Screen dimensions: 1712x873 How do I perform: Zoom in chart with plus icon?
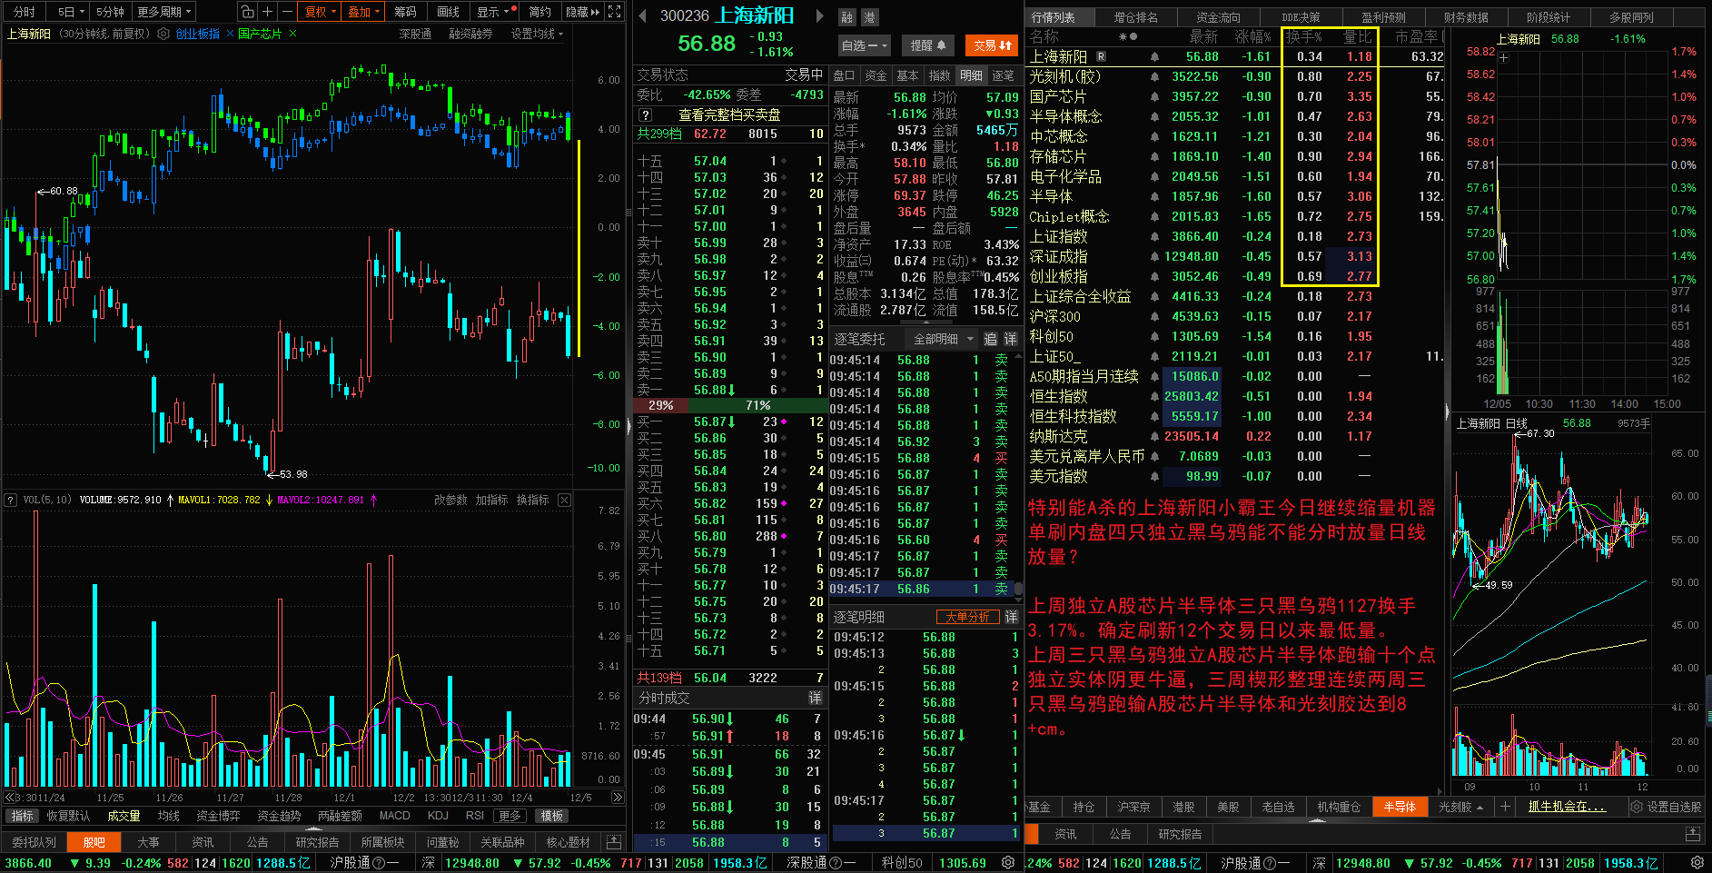[267, 12]
